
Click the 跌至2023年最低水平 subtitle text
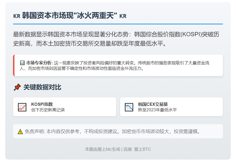click(158, 109)
